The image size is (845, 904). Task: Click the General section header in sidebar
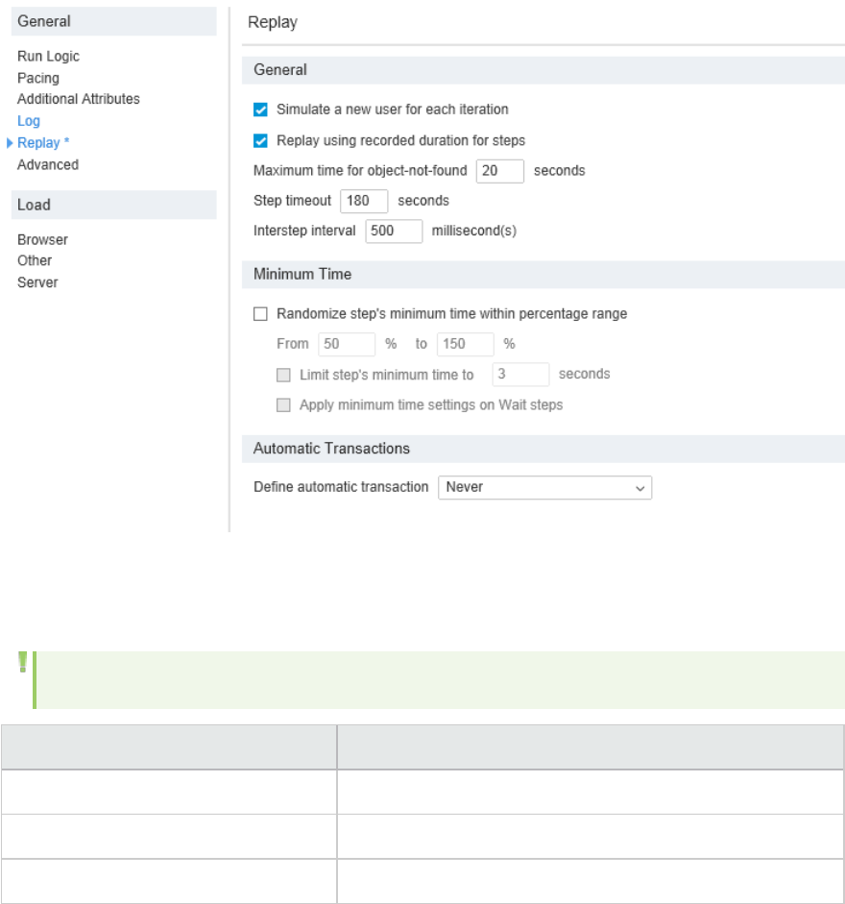point(44,21)
